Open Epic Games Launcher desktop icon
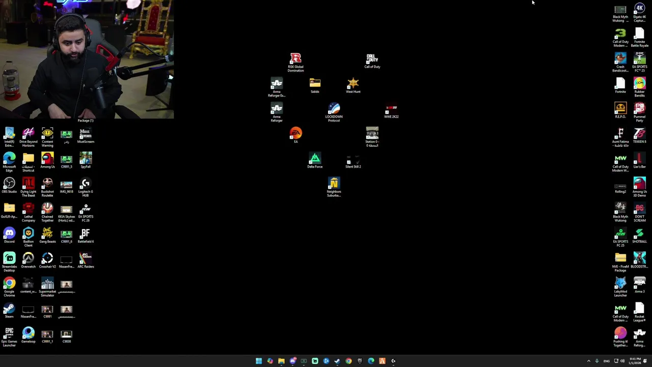The height and width of the screenshot is (367, 652). (9, 337)
